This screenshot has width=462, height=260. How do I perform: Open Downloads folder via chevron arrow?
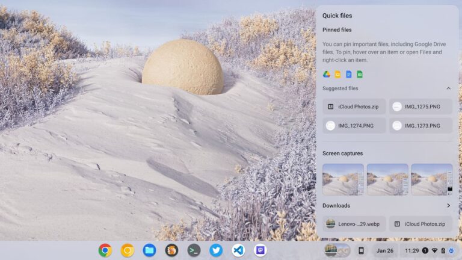click(448, 205)
